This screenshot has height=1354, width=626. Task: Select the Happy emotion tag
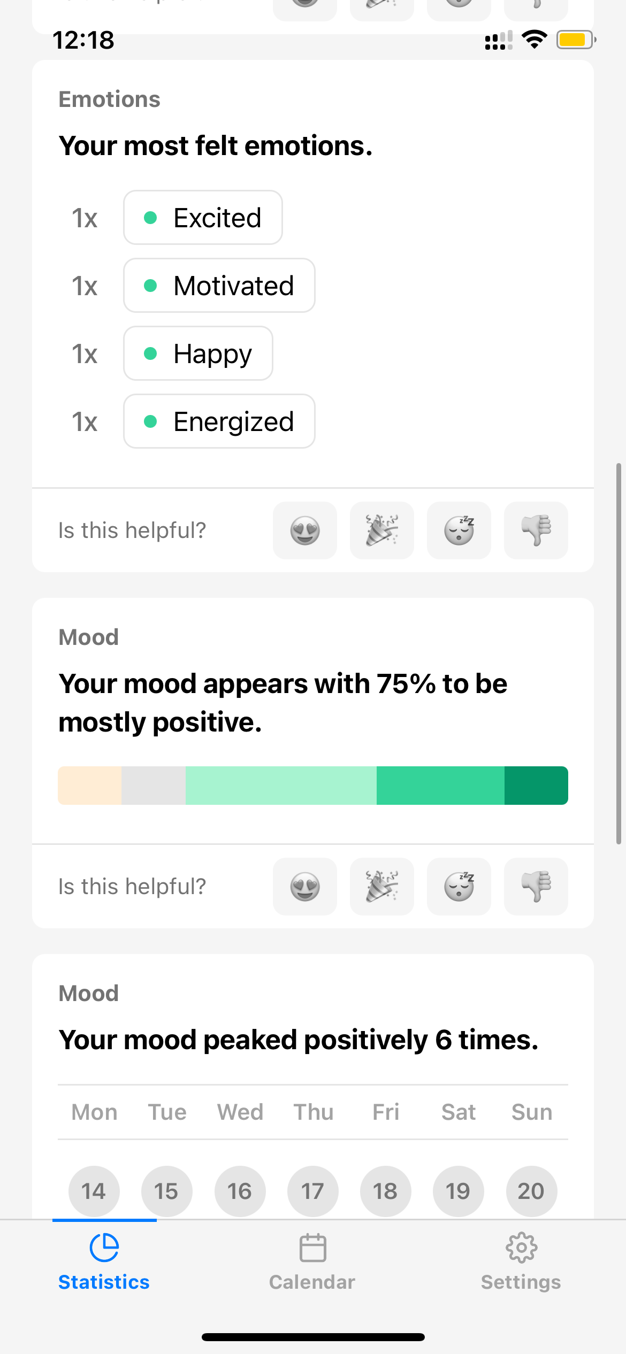199,353
